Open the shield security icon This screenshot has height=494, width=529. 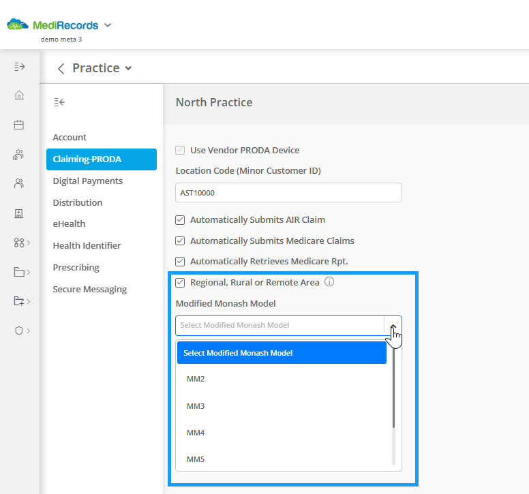click(19, 330)
